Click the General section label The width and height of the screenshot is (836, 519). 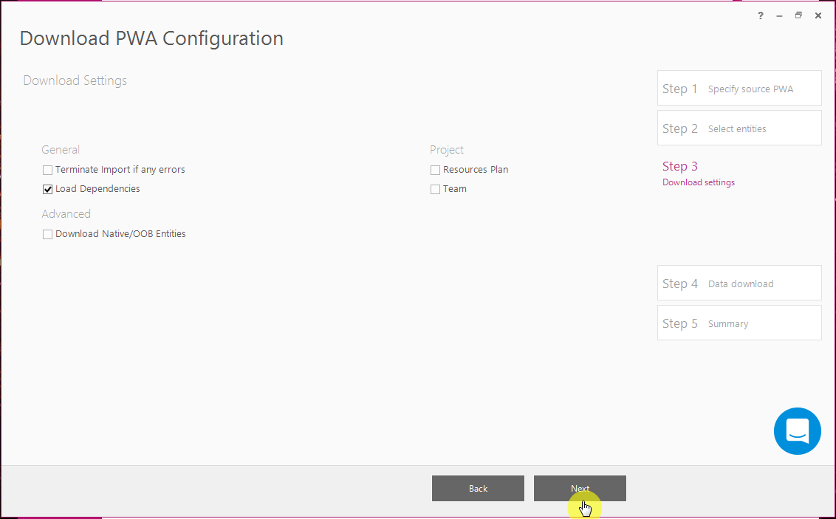[x=61, y=150]
